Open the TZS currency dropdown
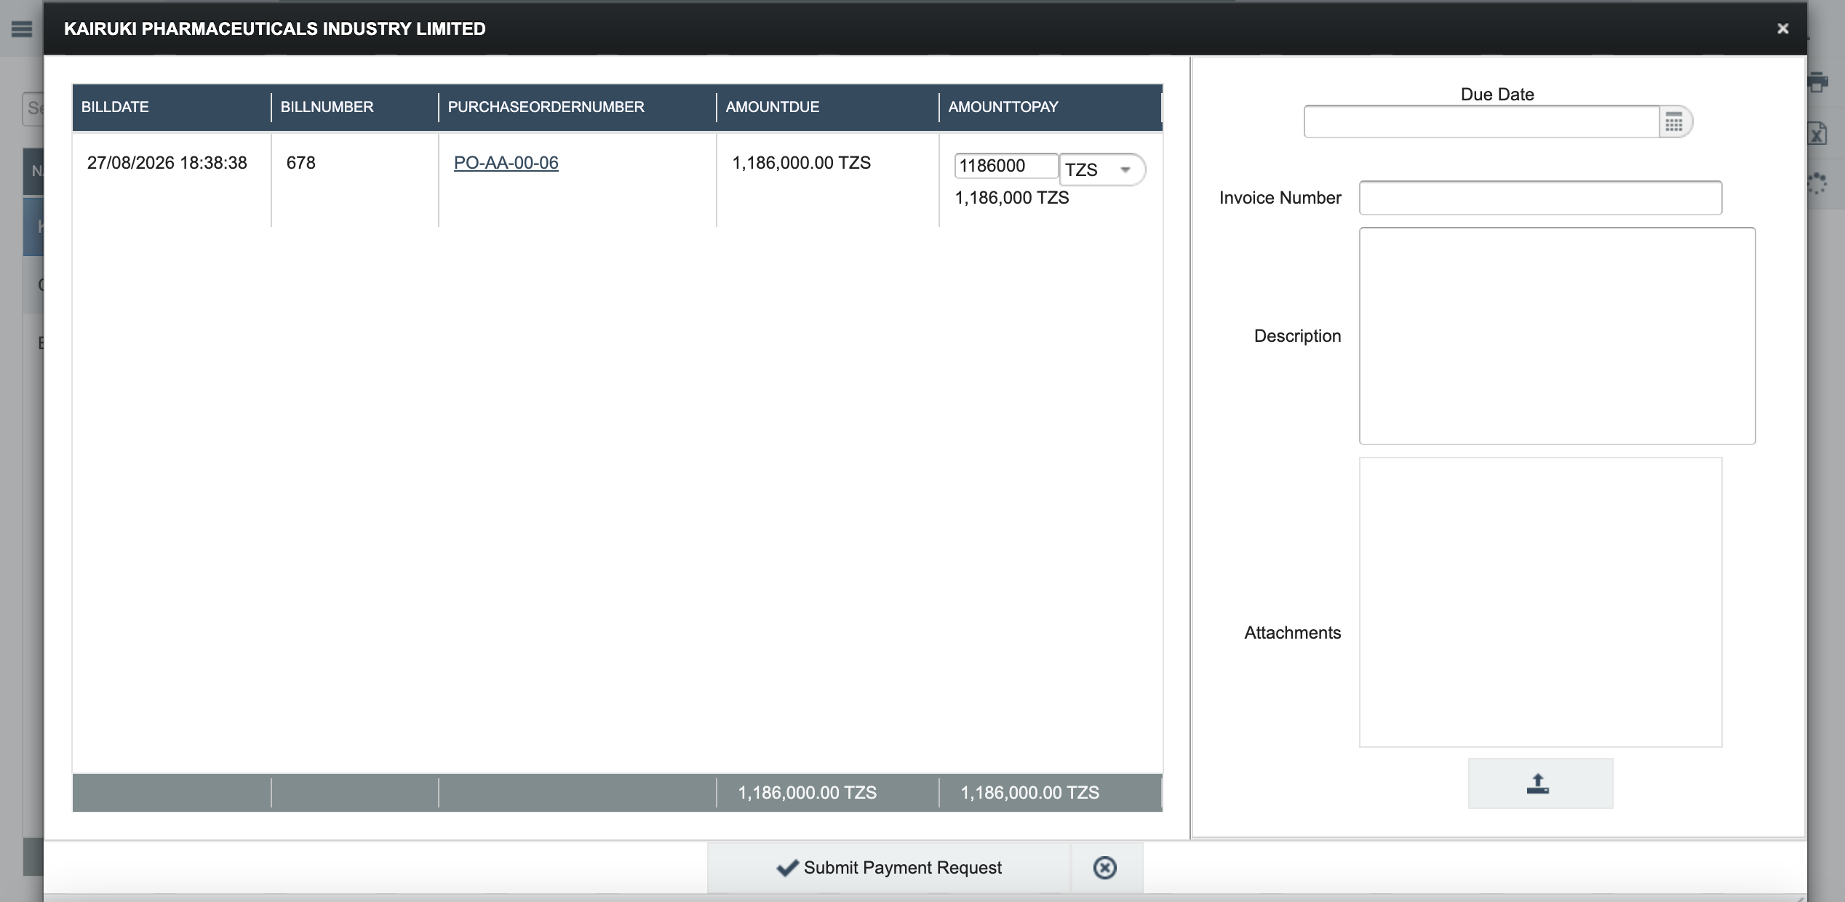Screen dimensions: 1845x902 (1102, 169)
